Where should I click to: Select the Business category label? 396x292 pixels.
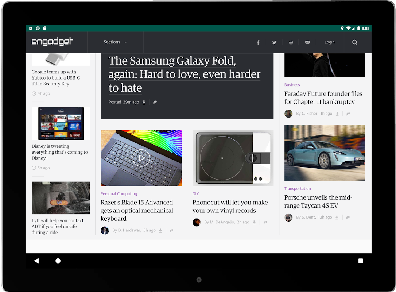tap(292, 85)
